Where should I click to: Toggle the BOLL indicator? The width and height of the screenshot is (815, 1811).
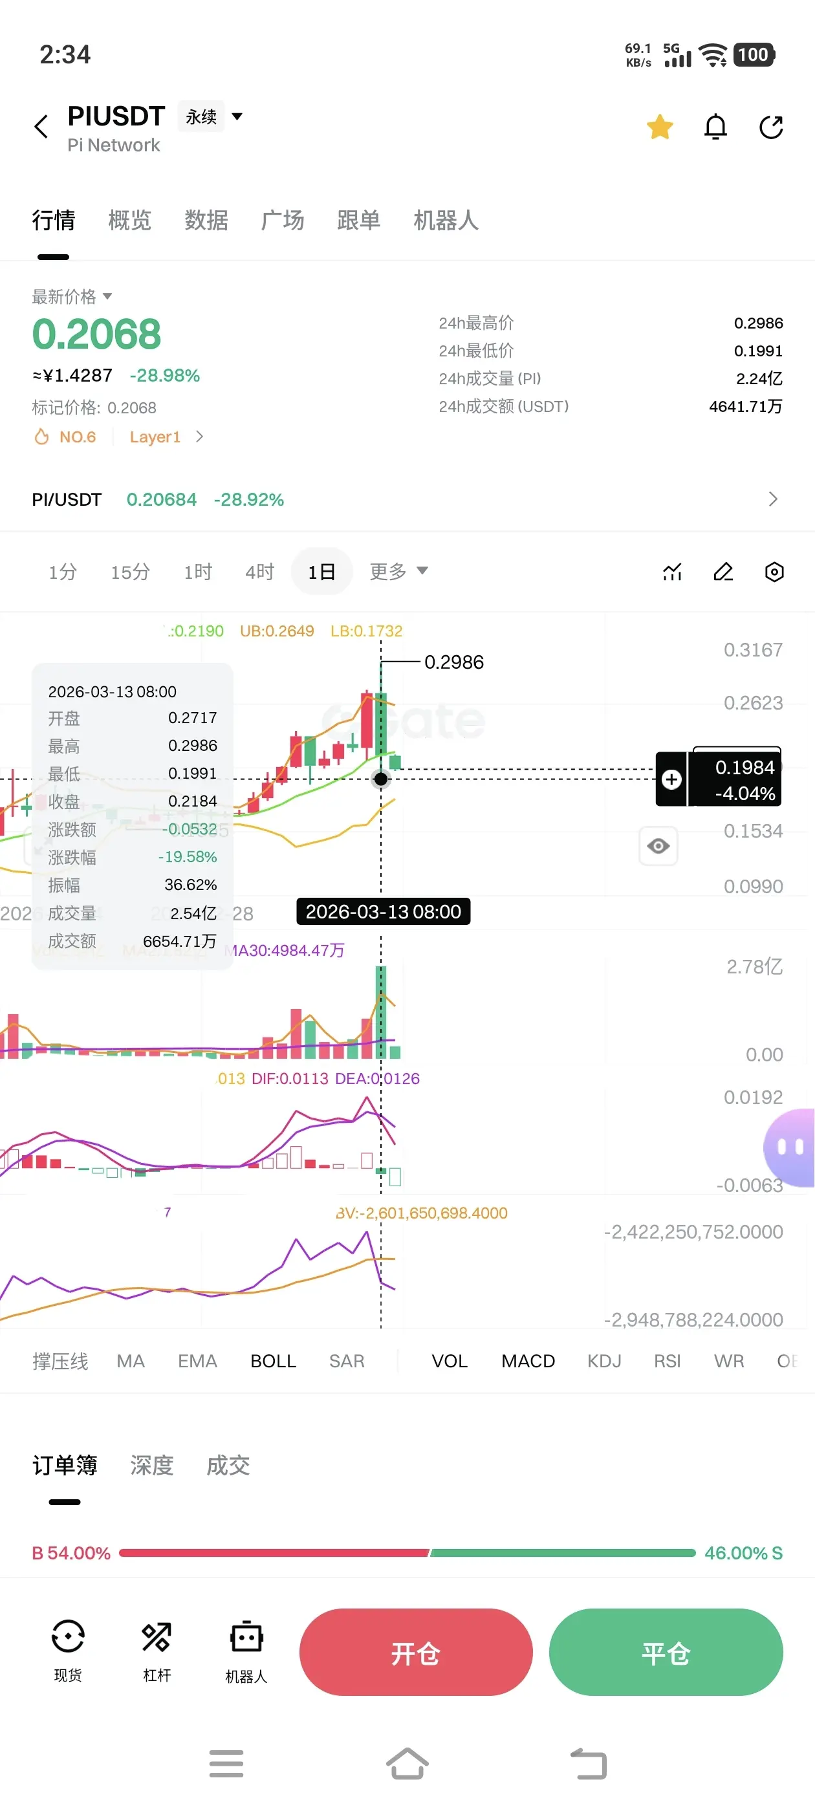pyautogui.click(x=274, y=1361)
